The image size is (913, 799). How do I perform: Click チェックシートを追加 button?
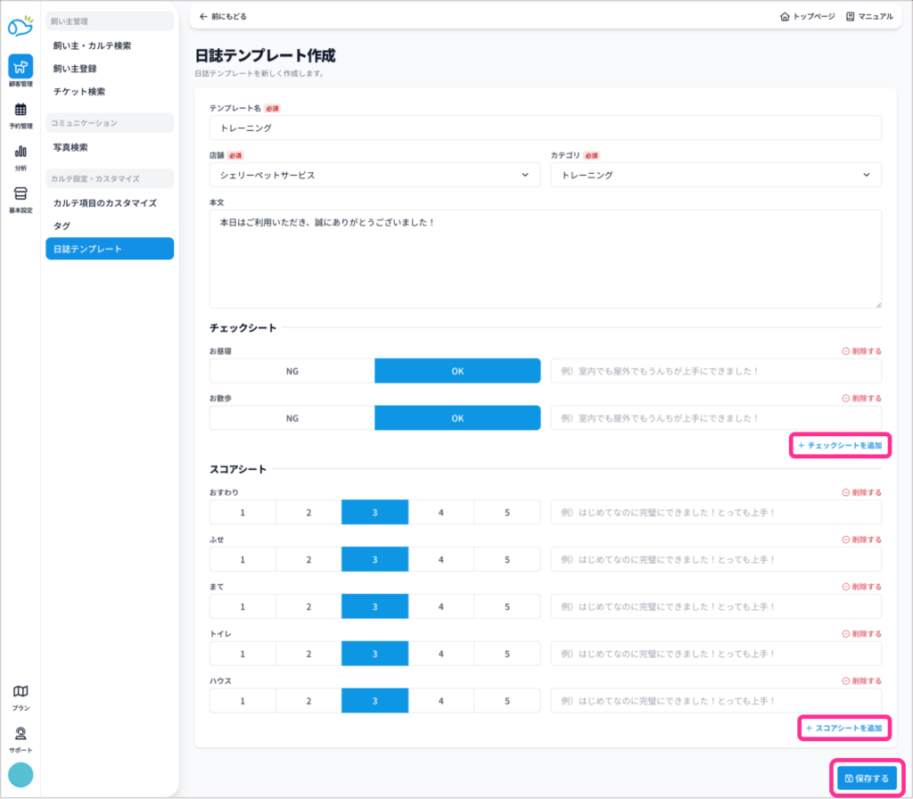[x=840, y=445]
